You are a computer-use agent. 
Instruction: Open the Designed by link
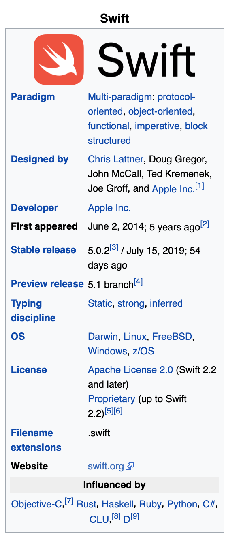coord(40,159)
